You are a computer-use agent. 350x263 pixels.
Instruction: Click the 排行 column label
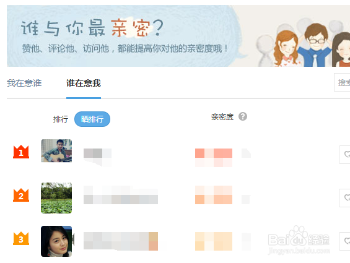coord(61,119)
